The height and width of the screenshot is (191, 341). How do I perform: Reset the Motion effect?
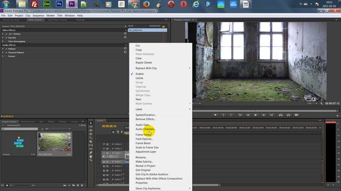pyautogui.click(x=125, y=34)
